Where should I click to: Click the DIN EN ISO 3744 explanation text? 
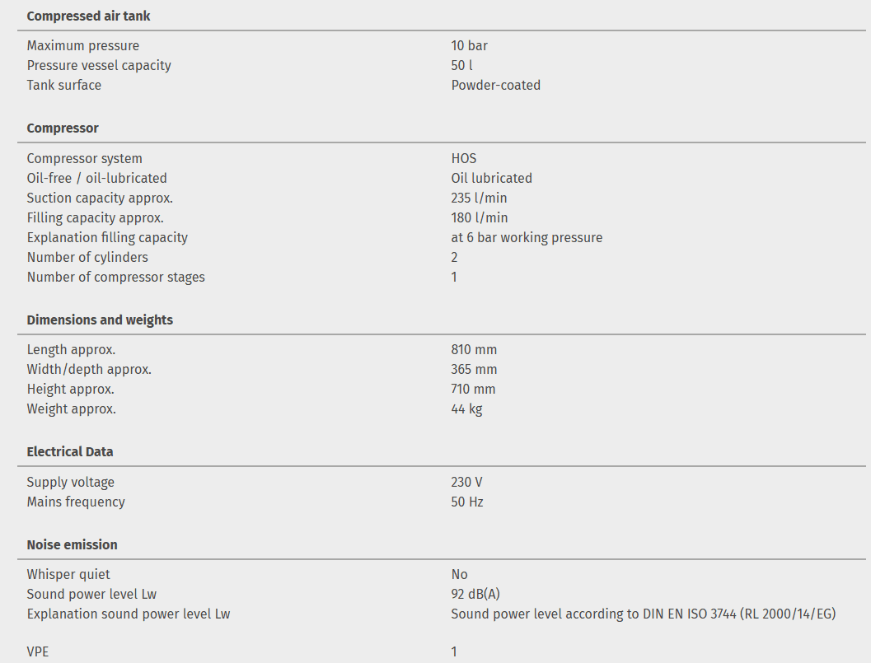643,614
